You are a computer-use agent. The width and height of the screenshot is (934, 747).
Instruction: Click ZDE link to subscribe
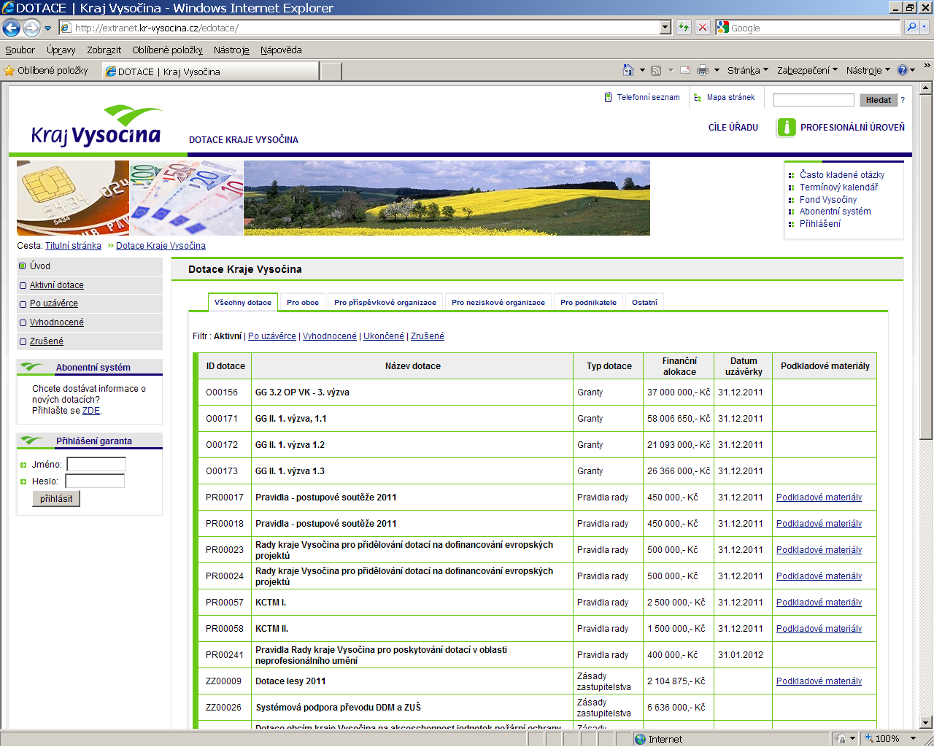[91, 411]
